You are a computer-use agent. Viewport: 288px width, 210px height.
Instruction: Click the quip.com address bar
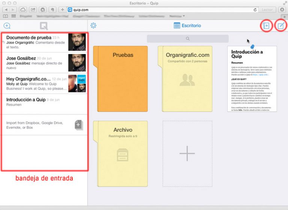[x=162, y=10]
